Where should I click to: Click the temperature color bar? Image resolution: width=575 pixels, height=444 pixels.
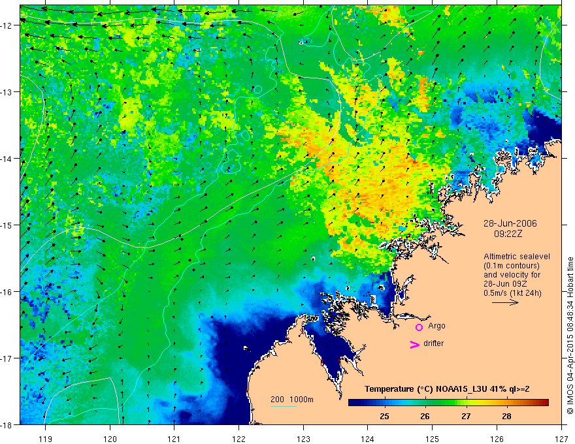coord(448,403)
